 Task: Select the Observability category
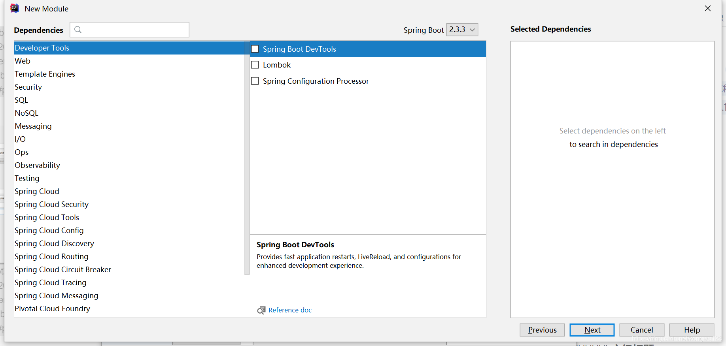(x=129, y=165)
